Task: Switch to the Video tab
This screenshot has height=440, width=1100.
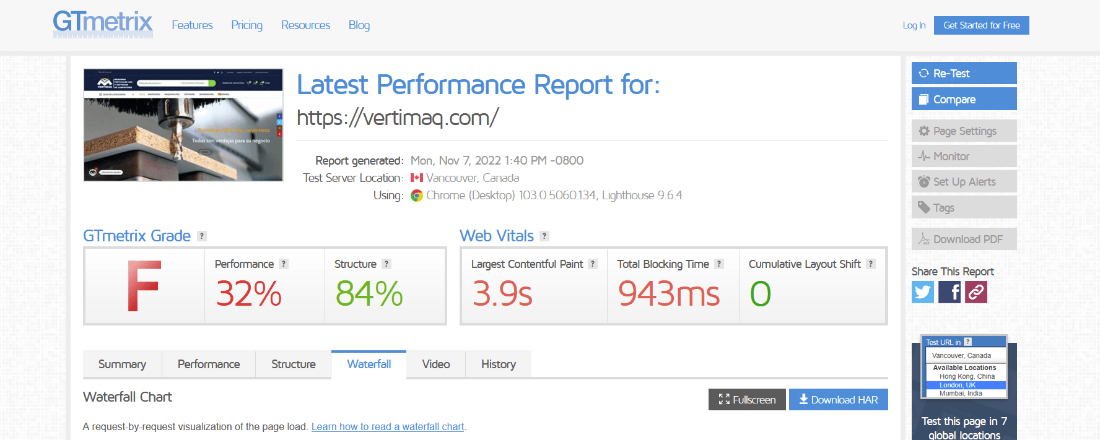Action: coord(436,365)
